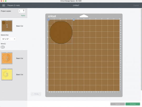Toggle the Mirror switch
This screenshot has height=107, width=142.
(3, 47)
